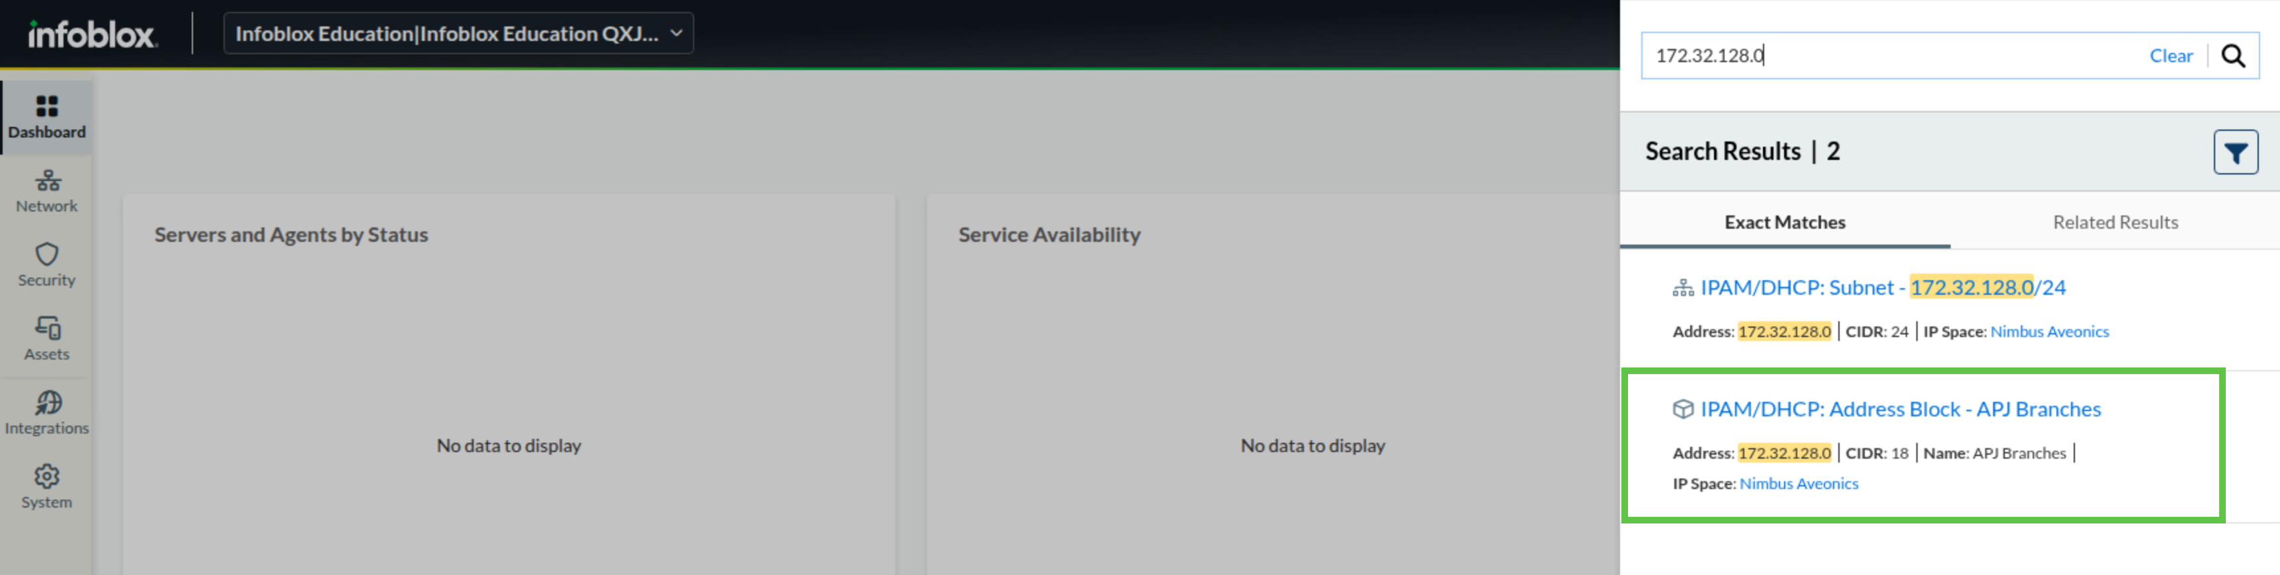2280x575 pixels.
Task: Switch to the Exact Matches tab
Action: point(1784,222)
